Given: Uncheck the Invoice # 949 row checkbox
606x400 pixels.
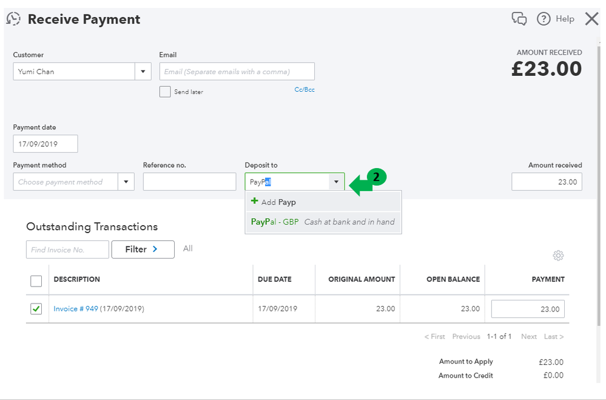Looking at the screenshot, I should [x=36, y=309].
